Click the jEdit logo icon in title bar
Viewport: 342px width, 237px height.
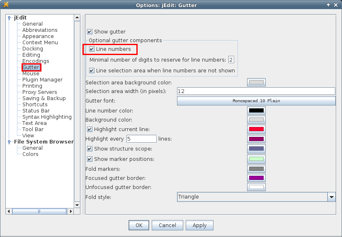click(x=6, y=5)
